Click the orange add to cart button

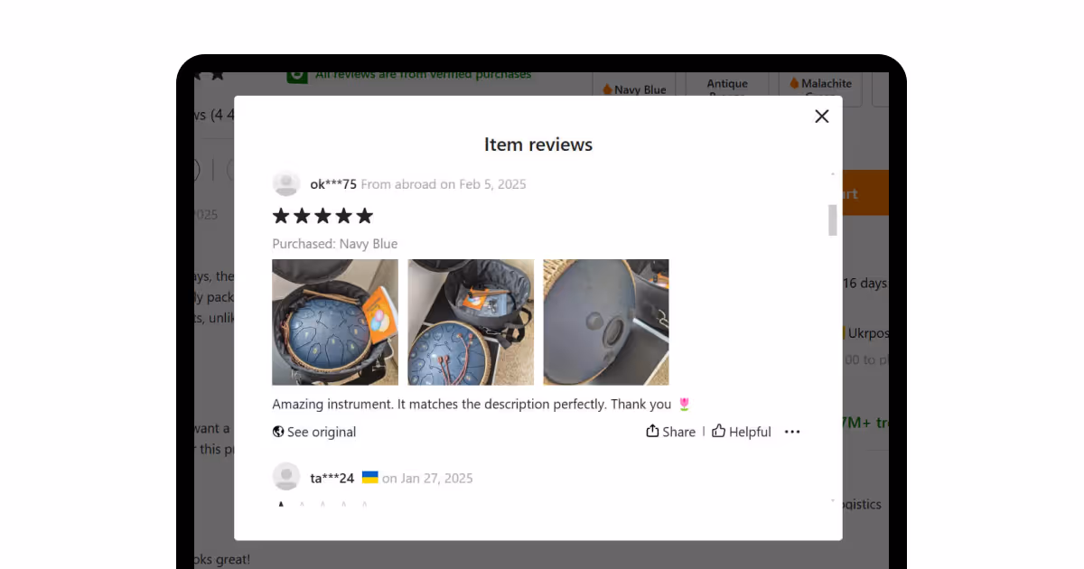point(865,192)
